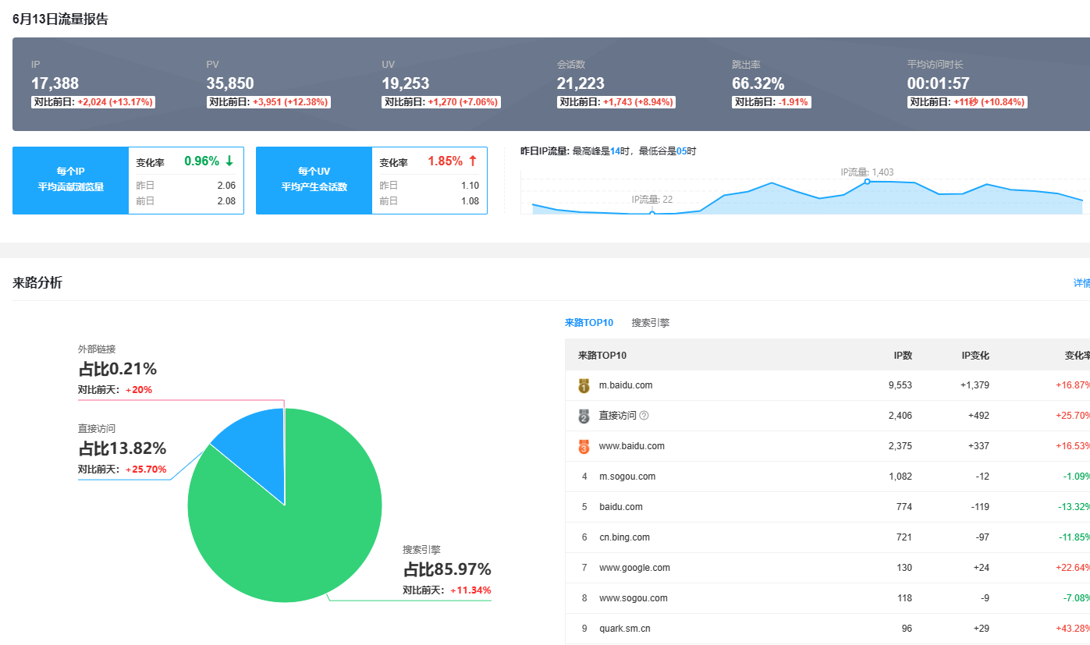
Task: Click the www.google.com row name
Action: [634, 568]
